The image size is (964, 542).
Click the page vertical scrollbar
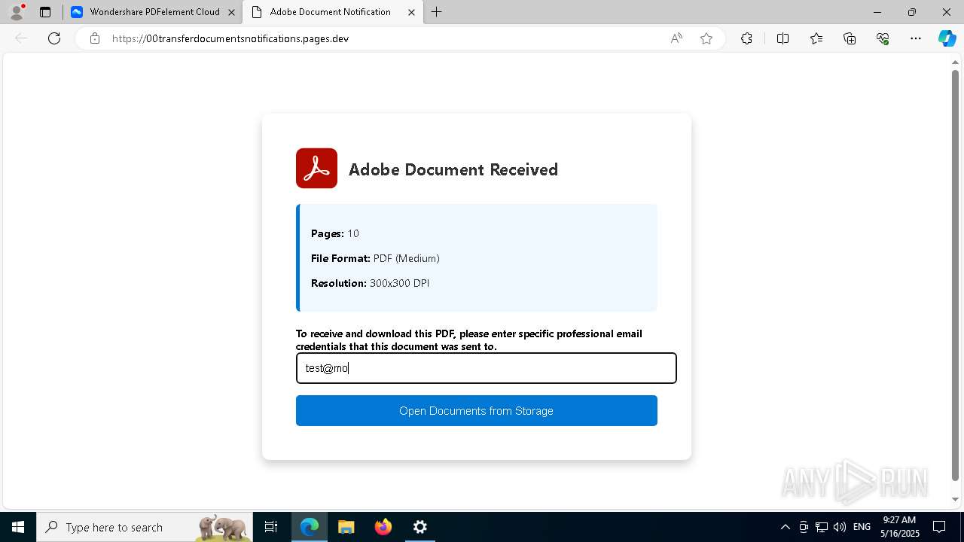[x=955, y=275]
